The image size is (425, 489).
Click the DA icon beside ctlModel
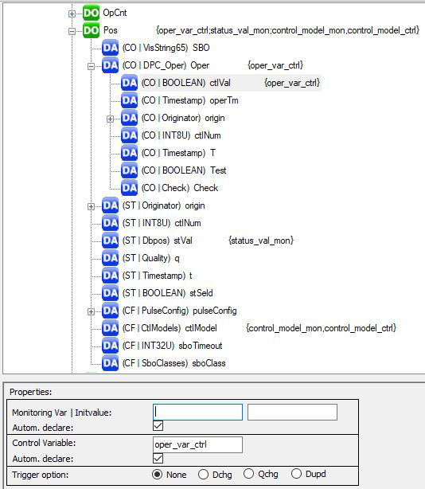click(111, 328)
